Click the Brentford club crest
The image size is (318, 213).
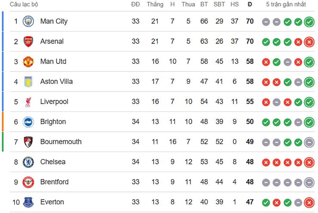[28, 182]
